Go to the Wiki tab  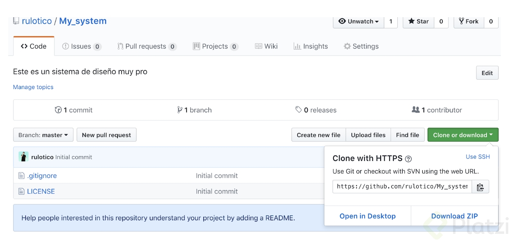tap(266, 47)
